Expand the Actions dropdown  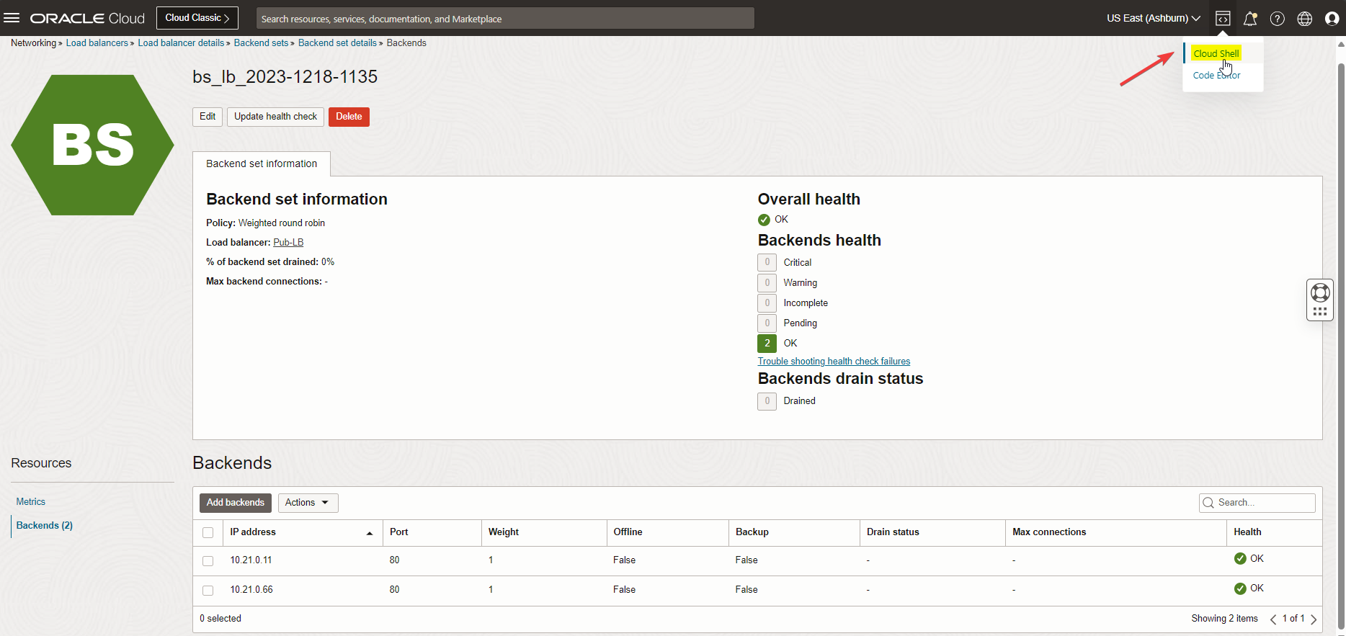pos(308,503)
